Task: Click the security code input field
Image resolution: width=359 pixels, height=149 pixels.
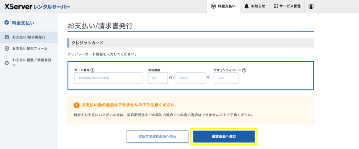Action: pyautogui.click(x=226, y=78)
